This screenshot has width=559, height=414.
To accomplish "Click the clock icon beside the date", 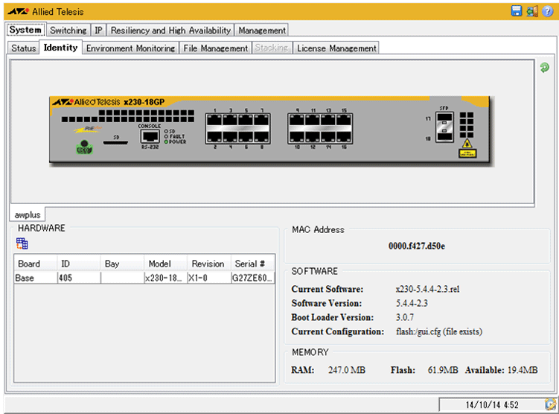I will pos(550,404).
